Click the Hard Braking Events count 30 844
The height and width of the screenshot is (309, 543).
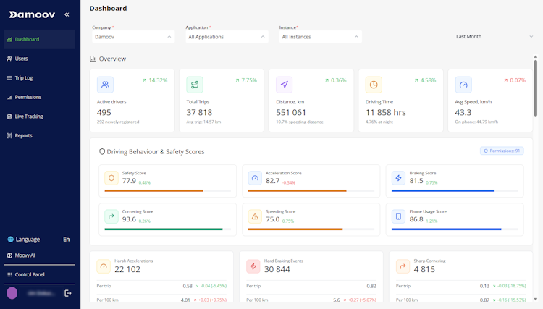(x=277, y=269)
